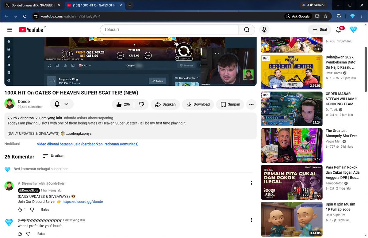
Task: Open options menu for kuplay comment
Action: pos(251,220)
